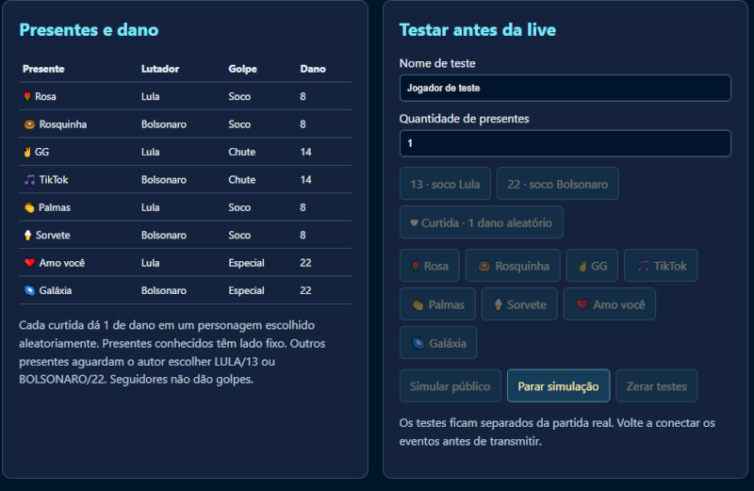Stop simulation with Parar simulação button
Image resolution: width=754 pixels, height=491 pixels.
[x=558, y=385]
